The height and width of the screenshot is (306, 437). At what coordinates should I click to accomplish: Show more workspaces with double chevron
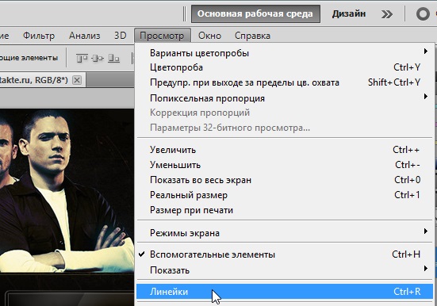point(387,14)
